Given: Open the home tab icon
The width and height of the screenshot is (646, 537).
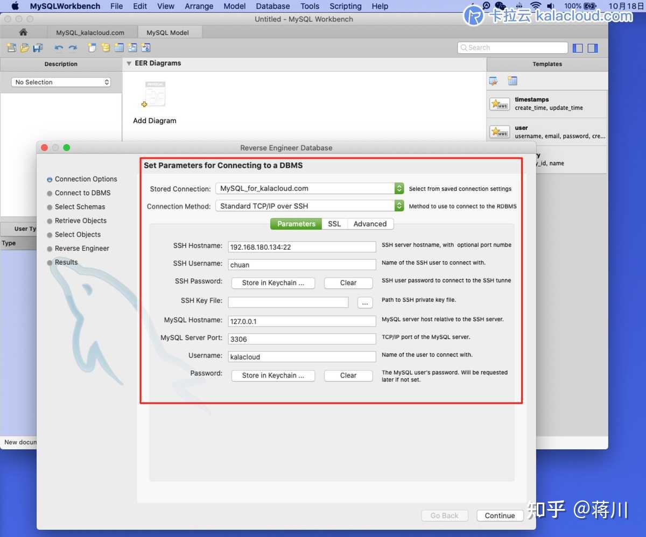Looking at the screenshot, I should (x=23, y=32).
